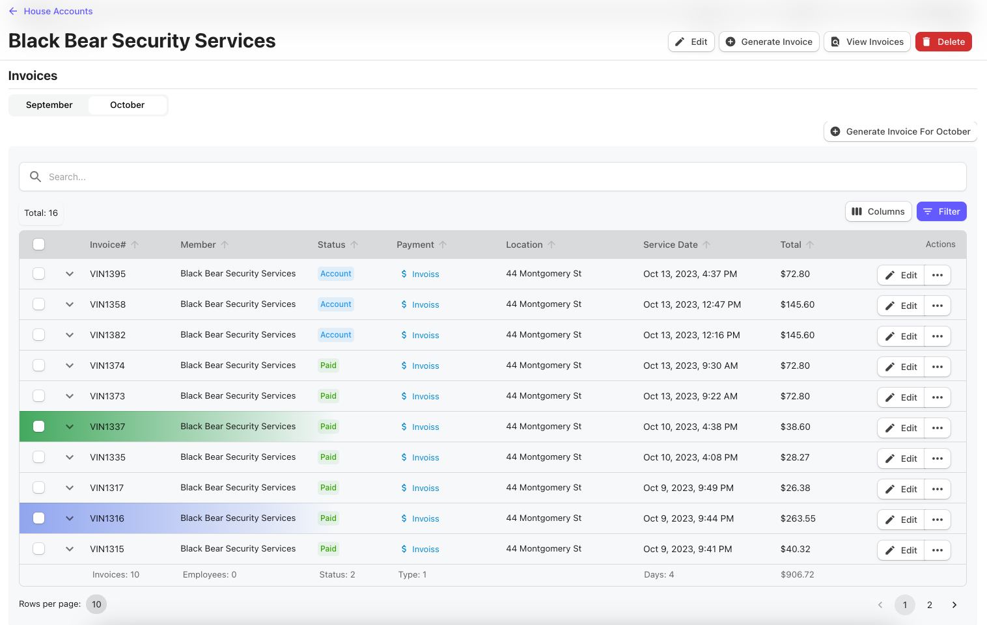The image size is (987, 625).
Task: Open the Rows per page selector
Action: coord(96,604)
